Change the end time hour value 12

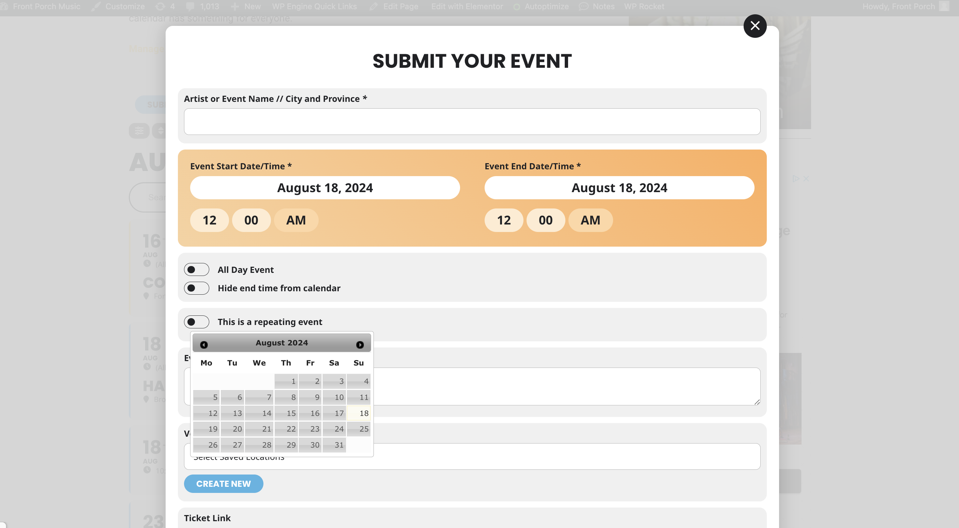pyautogui.click(x=504, y=220)
